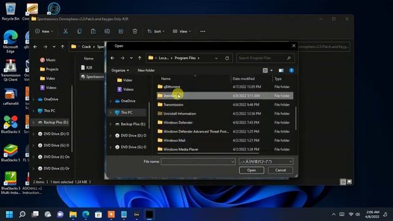The height and width of the screenshot is (221, 393).
Task: Click the File name input field
Action: tap(198, 161)
